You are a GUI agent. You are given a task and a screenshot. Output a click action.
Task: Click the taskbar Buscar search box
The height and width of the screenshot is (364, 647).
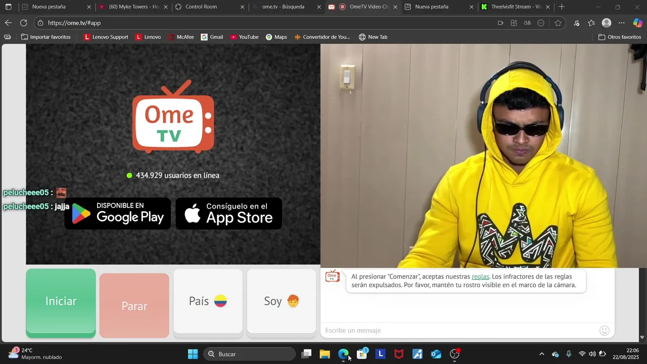click(250, 354)
